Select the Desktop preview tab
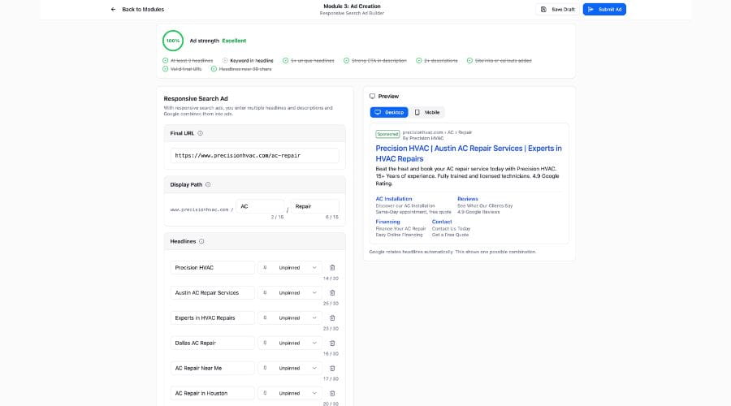 point(388,112)
